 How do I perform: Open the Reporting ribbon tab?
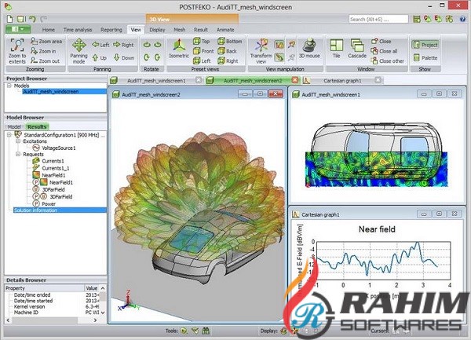(x=111, y=30)
